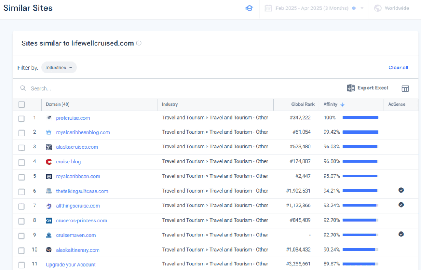
Task: Click global rank #3,255,661 cell
Action: click(298, 264)
